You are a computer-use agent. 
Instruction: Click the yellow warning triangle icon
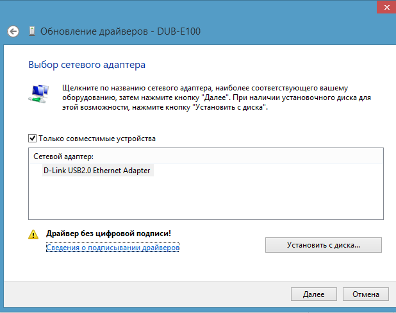coord(33,235)
